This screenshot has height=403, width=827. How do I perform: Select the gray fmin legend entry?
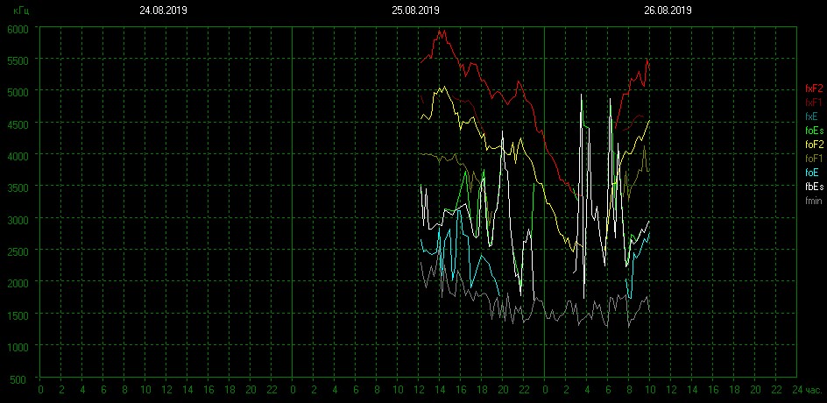coord(813,201)
